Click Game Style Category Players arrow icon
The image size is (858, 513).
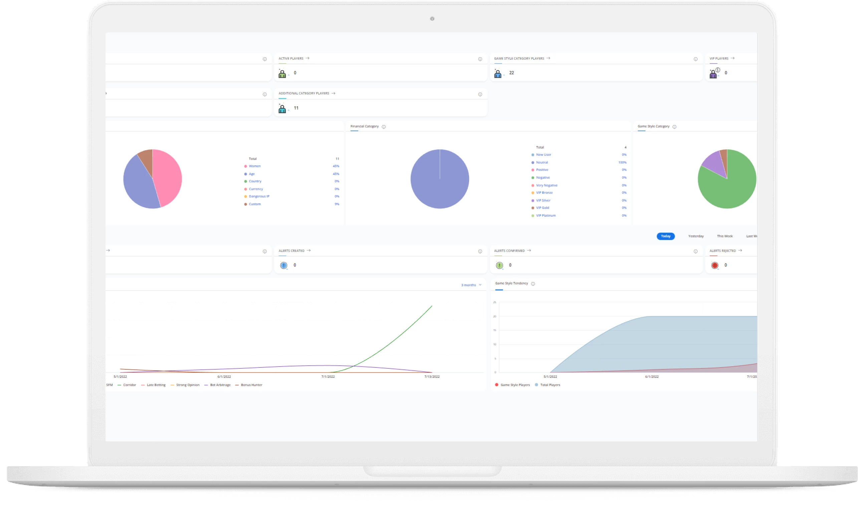click(x=548, y=58)
